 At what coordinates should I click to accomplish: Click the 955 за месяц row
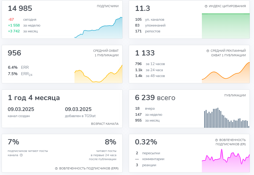pos(147,121)
